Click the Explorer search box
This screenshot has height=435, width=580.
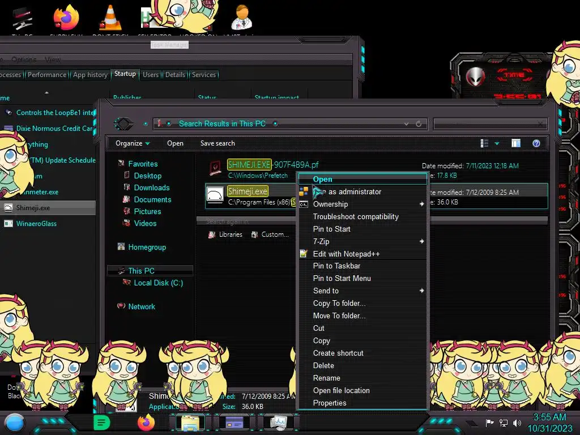490,124
